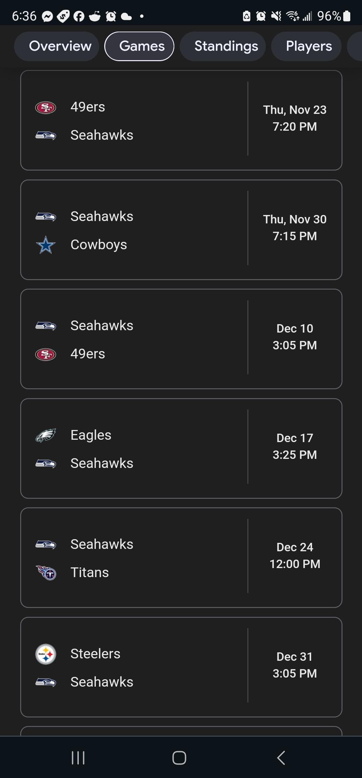Open the recent apps navigation icon

[78, 758]
